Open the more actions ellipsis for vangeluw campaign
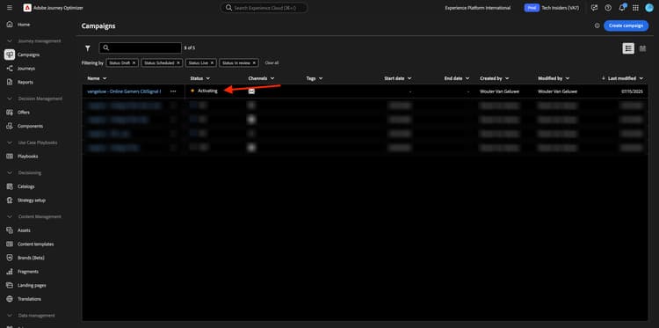Image resolution: width=659 pixels, height=328 pixels. 173,91
